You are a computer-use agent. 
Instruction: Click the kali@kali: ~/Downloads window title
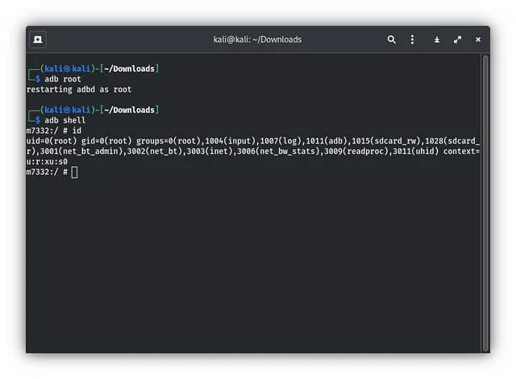257,39
